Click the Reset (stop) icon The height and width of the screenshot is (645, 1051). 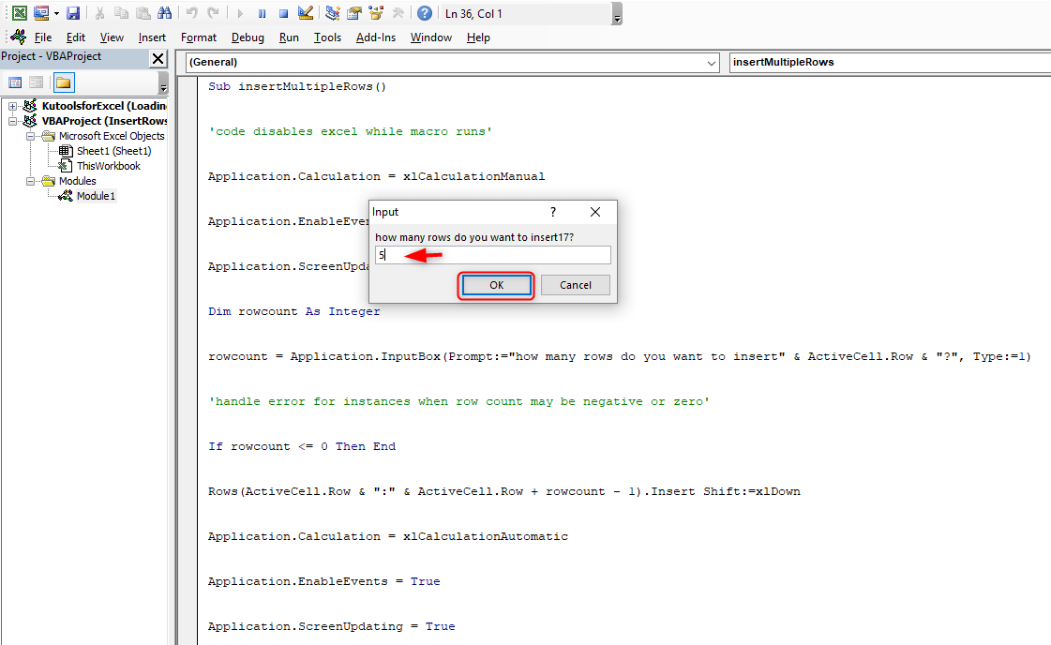(283, 12)
